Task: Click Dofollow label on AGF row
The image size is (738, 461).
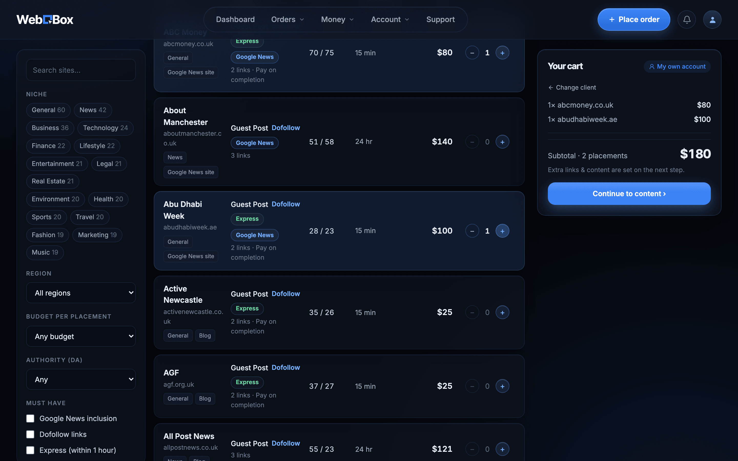Action: click(x=286, y=368)
